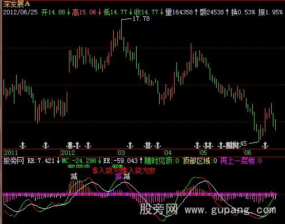Click the 股旁网 indicator name label
This screenshot has width=285, height=224.
coord(13,161)
